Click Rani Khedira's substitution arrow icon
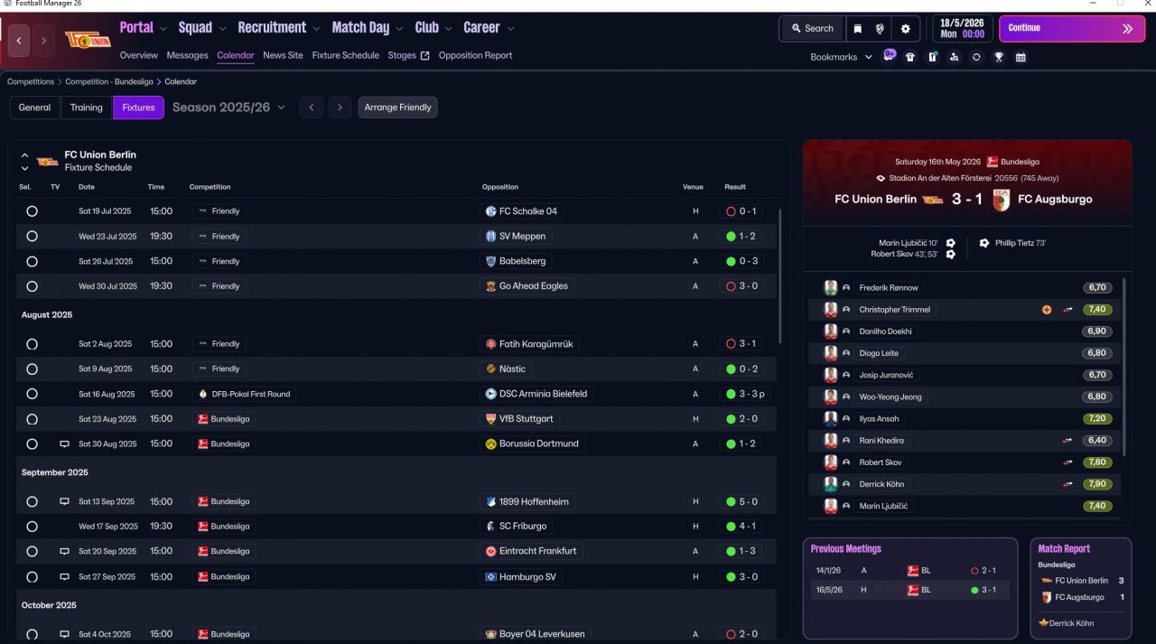Screen dimensions: 1156x644 1067,441
